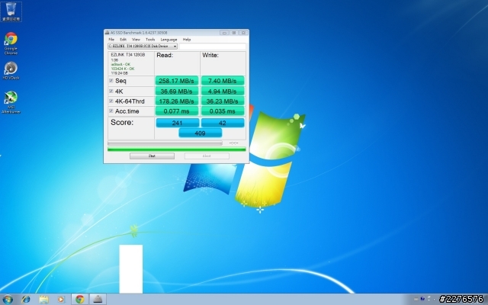Click the read score 241
Screen dimensions: 488x305
pyautogui.click(x=178, y=123)
